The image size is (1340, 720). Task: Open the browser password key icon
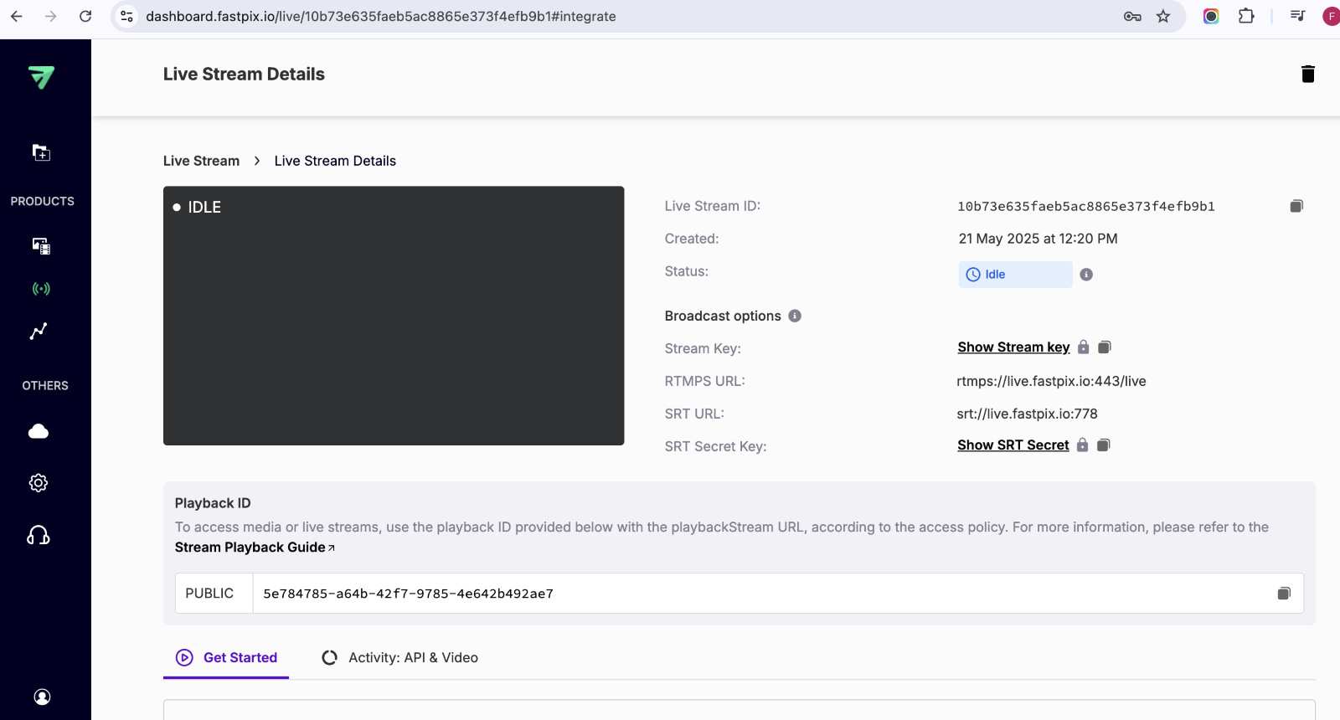click(x=1132, y=16)
